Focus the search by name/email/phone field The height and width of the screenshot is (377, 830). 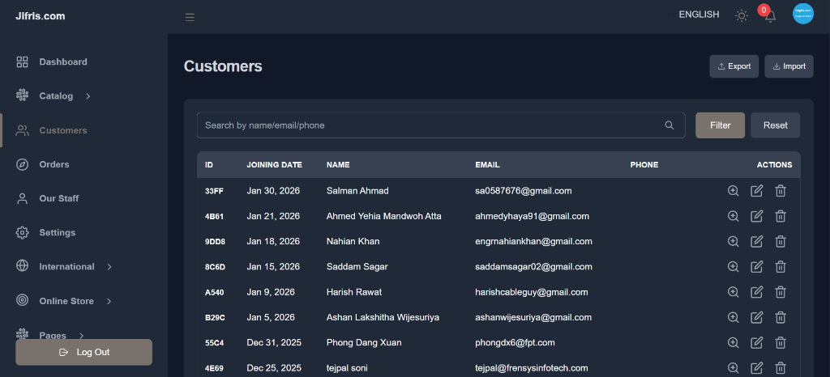(430, 125)
